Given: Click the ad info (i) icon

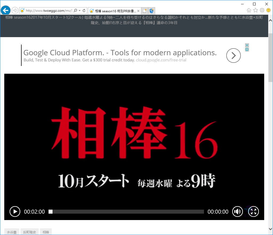Looking at the screenshot, I should coord(247,49).
